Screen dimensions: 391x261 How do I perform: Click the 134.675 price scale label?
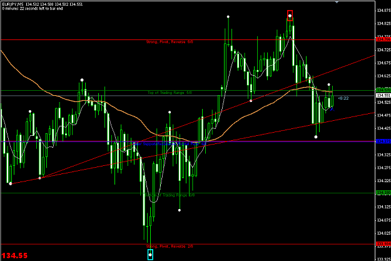click(383, 63)
